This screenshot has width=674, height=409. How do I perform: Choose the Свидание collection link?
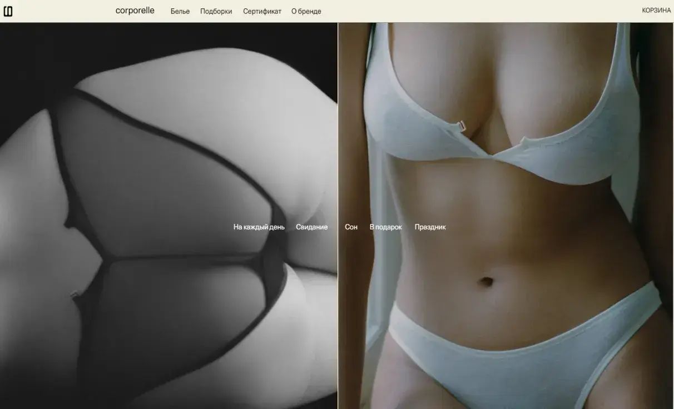[311, 227]
